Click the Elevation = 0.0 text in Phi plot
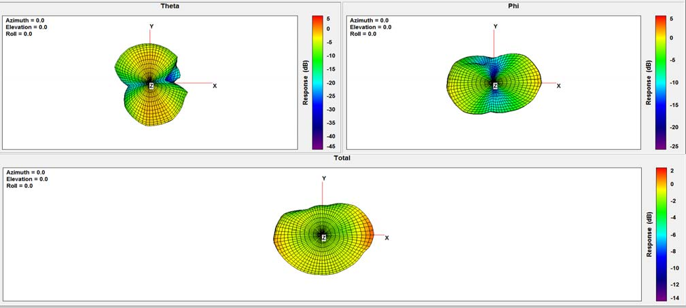686x308 pixels. [371, 27]
